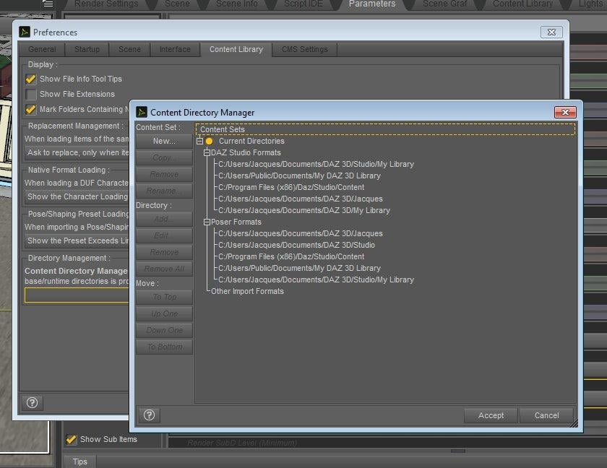607x468 pixels.
Task: Enable Show File Extensions checkbox
Action: pos(31,95)
